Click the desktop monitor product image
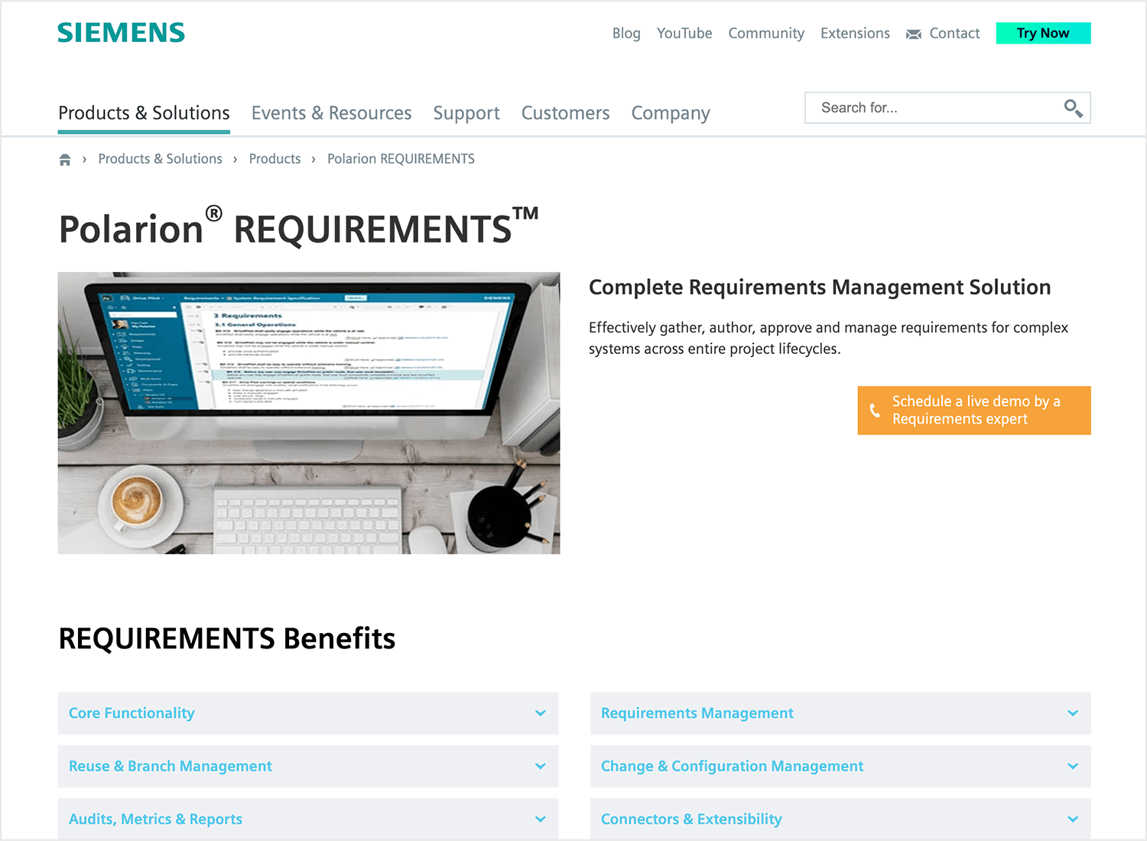The width and height of the screenshot is (1147, 841). (309, 413)
